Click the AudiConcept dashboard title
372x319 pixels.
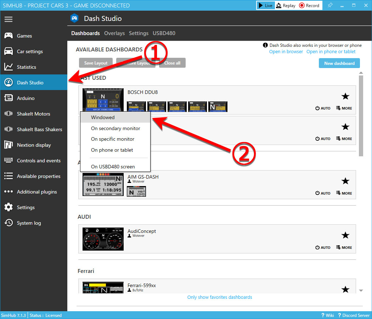tap(142, 231)
